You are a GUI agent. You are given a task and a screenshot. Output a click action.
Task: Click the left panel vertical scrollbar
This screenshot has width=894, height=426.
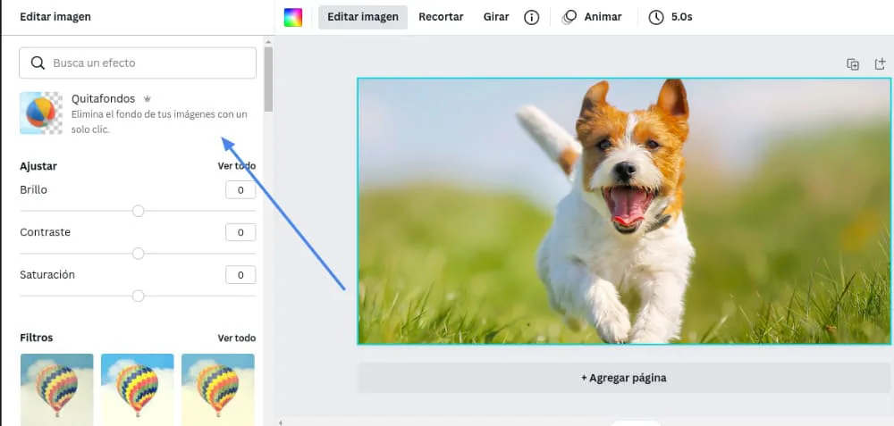(268, 79)
